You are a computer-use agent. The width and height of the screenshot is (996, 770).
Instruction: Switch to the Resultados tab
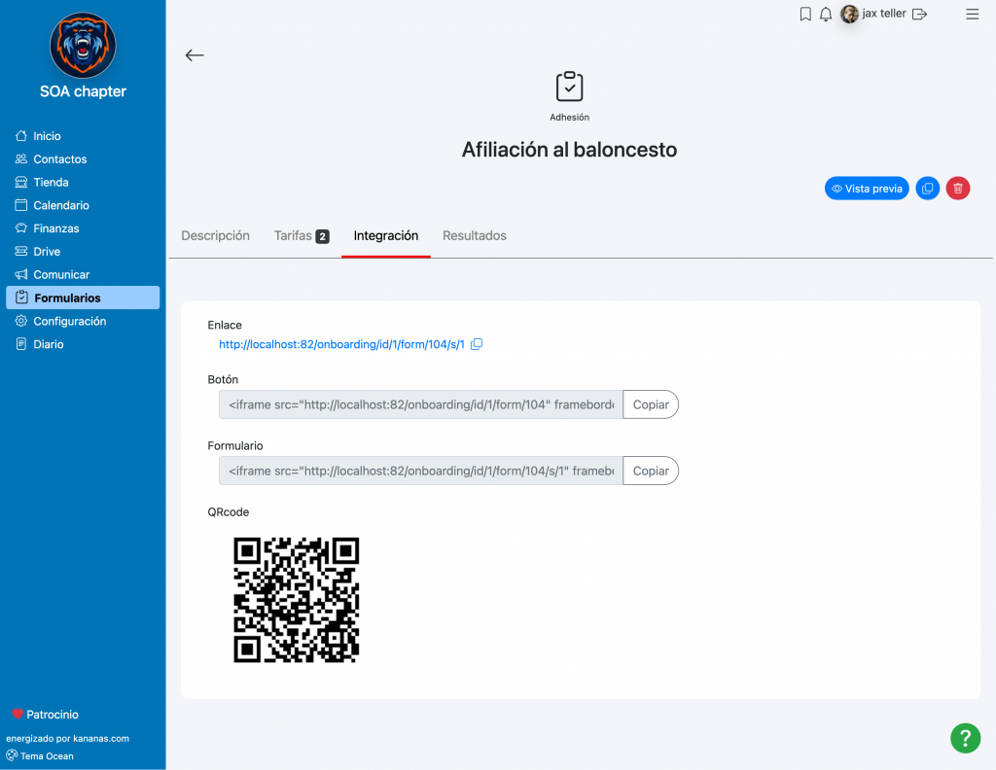click(475, 235)
